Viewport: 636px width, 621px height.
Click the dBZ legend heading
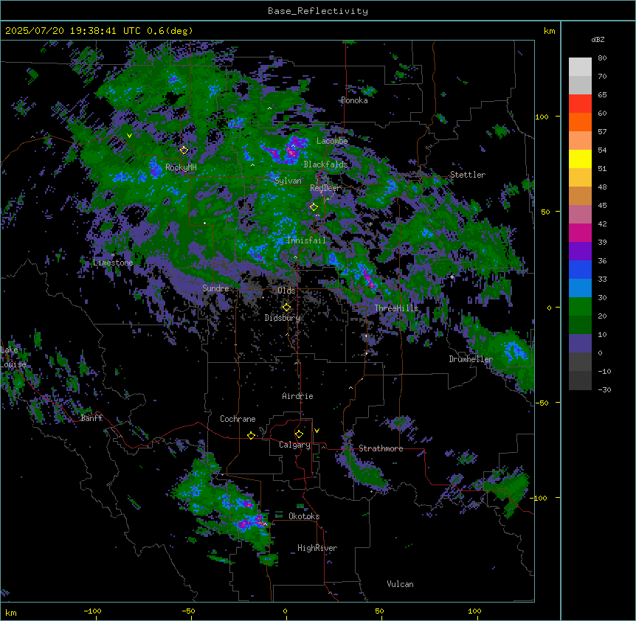(598, 40)
